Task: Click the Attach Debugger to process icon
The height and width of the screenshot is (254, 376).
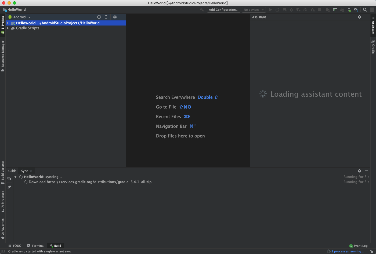Action: tap(312, 10)
